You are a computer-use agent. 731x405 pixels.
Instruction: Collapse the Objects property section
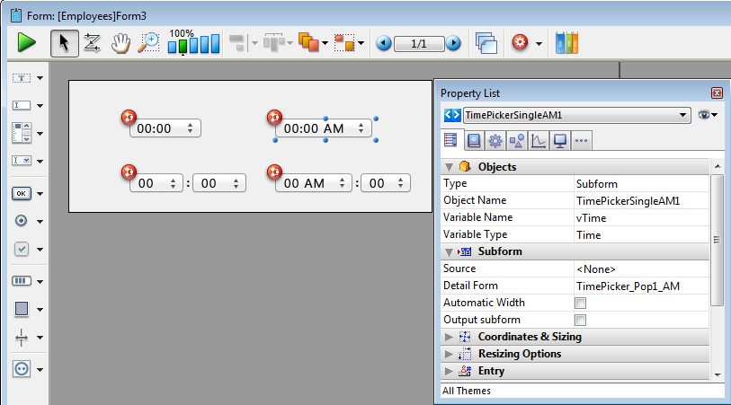[x=450, y=167]
